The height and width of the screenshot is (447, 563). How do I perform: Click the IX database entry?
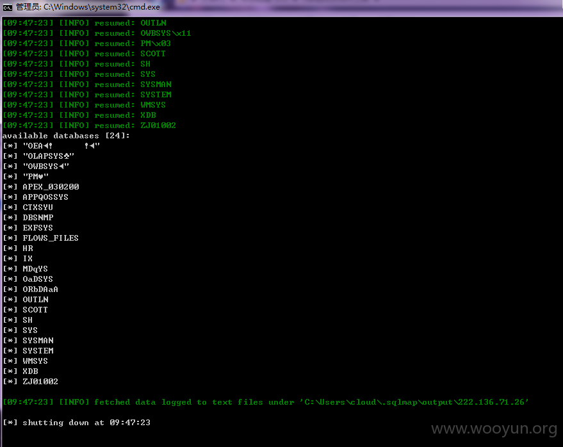(17, 259)
